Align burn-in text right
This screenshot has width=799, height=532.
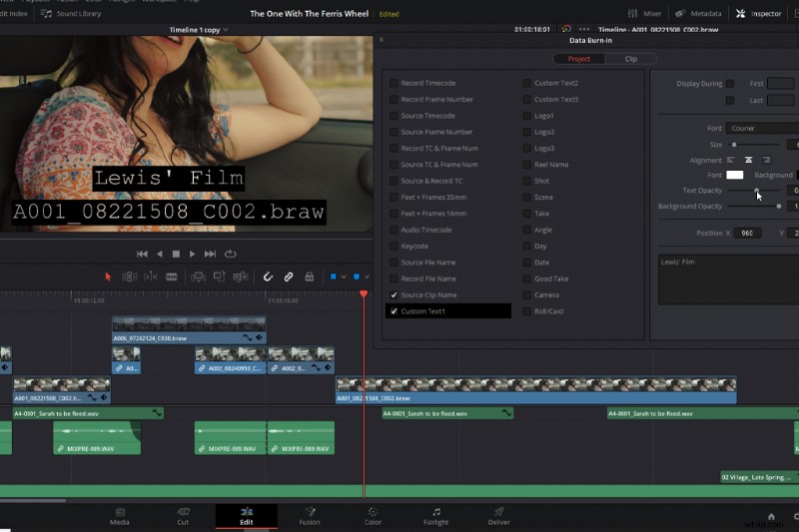point(766,160)
